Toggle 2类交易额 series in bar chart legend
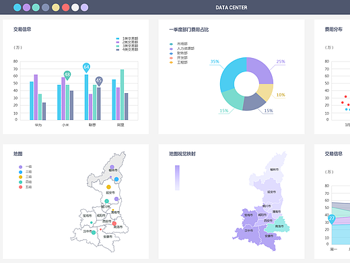350x263 pixels. [x=127, y=42]
